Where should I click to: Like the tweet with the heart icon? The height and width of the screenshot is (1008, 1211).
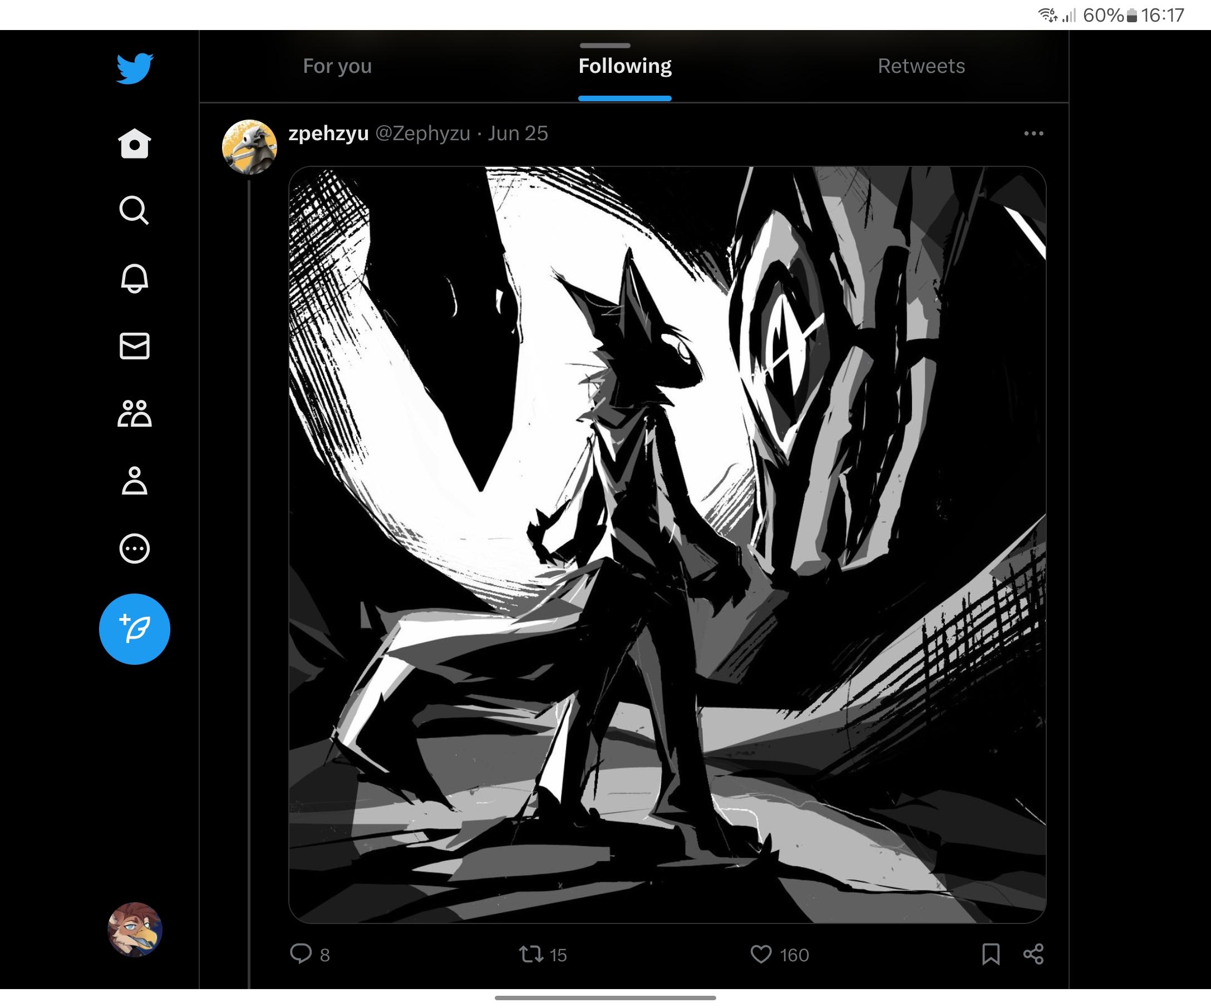761,954
